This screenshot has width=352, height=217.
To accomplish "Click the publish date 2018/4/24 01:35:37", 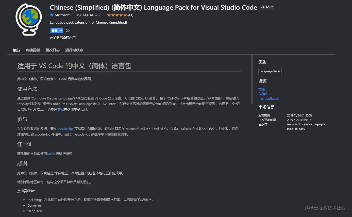I will click(x=300, y=115).
